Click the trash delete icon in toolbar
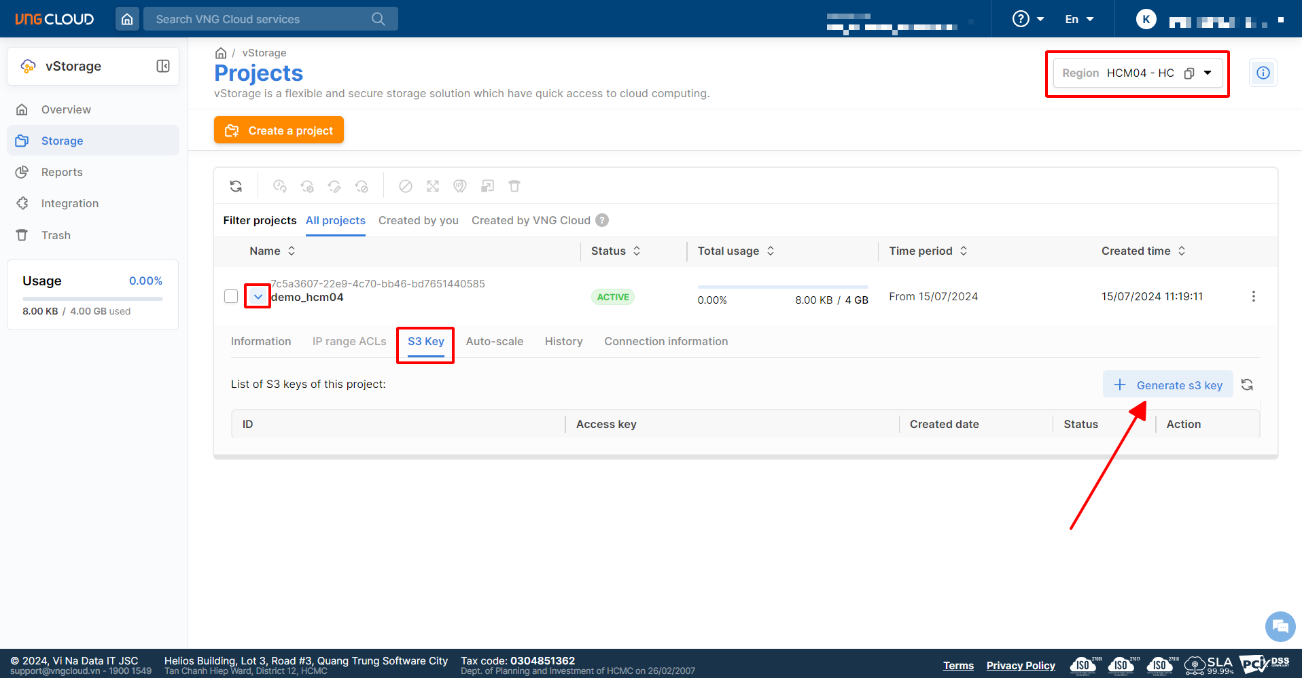 (x=514, y=186)
